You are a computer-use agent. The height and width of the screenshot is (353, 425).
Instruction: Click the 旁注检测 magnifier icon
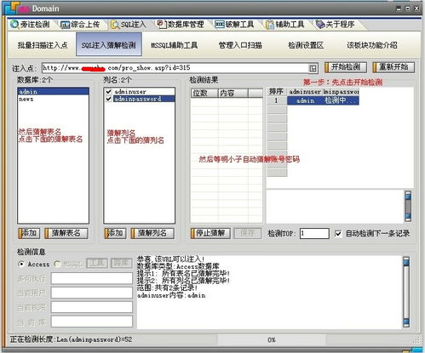click(x=14, y=25)
